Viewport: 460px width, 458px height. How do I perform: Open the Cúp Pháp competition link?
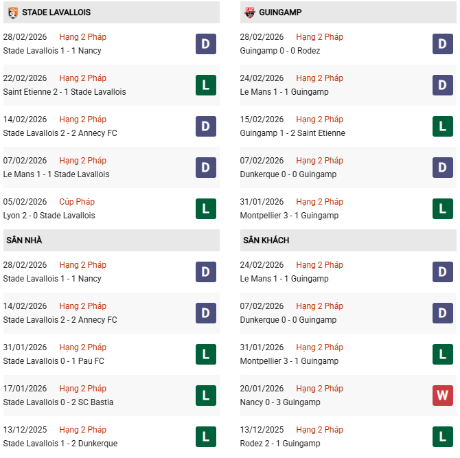click(77, 202)
